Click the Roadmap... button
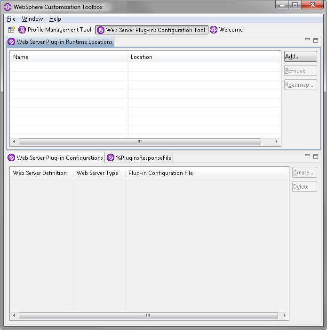This screenshot has height=330, width=327. tap(300, 84)
